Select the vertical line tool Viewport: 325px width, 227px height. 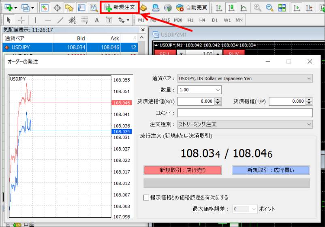pos(35,20)
